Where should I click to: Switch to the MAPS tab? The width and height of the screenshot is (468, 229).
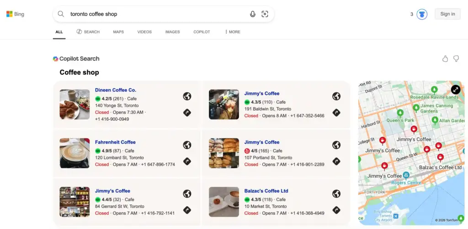pyautogui.click(x=118, y=32)
